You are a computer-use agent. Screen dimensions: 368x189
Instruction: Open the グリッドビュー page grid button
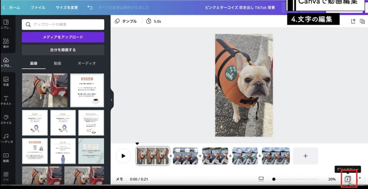tap(348, 179)
